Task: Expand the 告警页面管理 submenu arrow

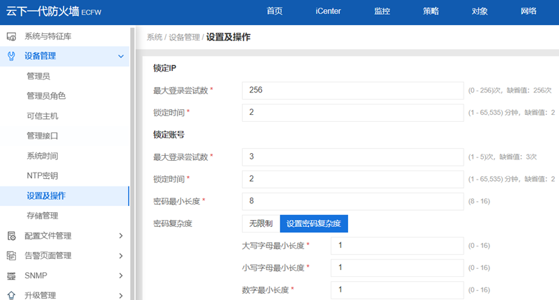Action: coord(120,255)
